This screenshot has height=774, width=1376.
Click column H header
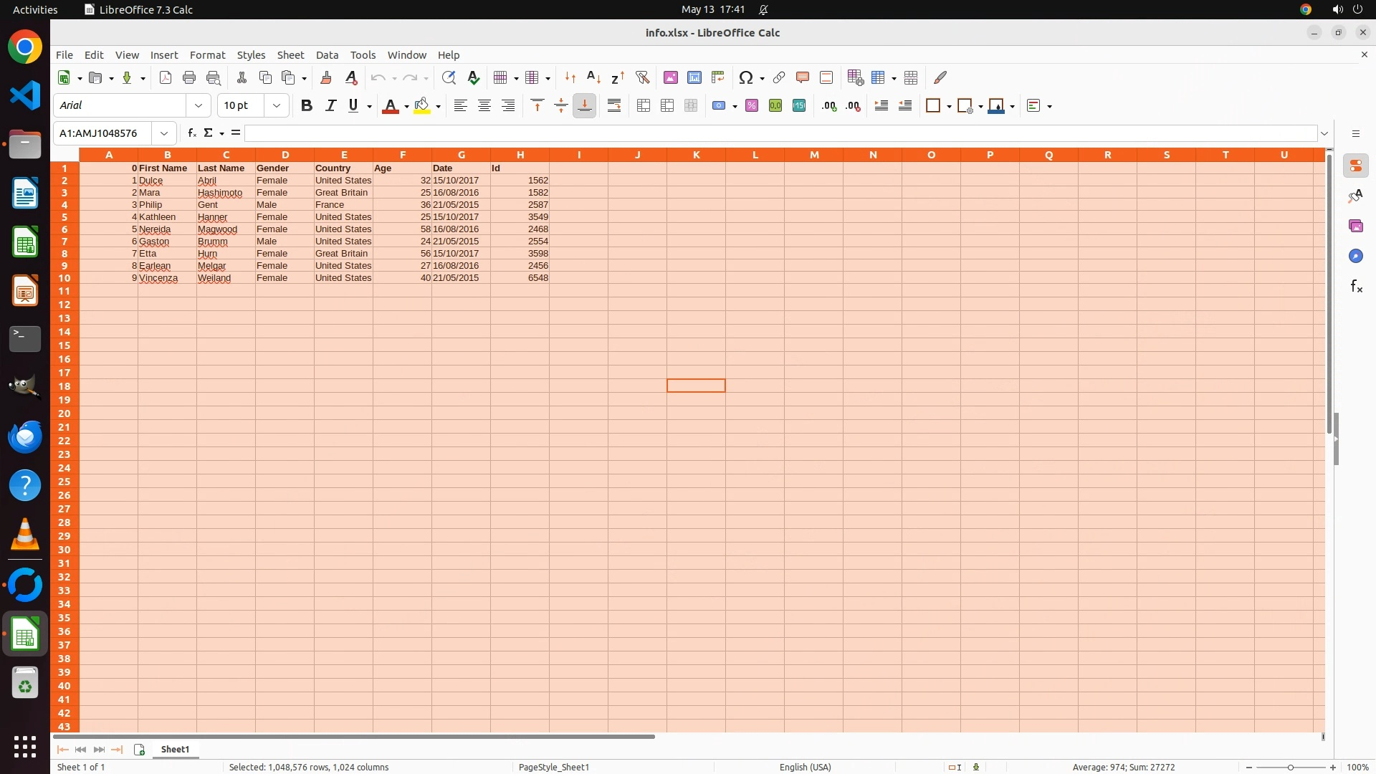click(x=520, y=155)
